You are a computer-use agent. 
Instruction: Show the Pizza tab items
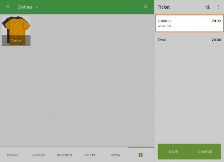(x=116, y=155)
